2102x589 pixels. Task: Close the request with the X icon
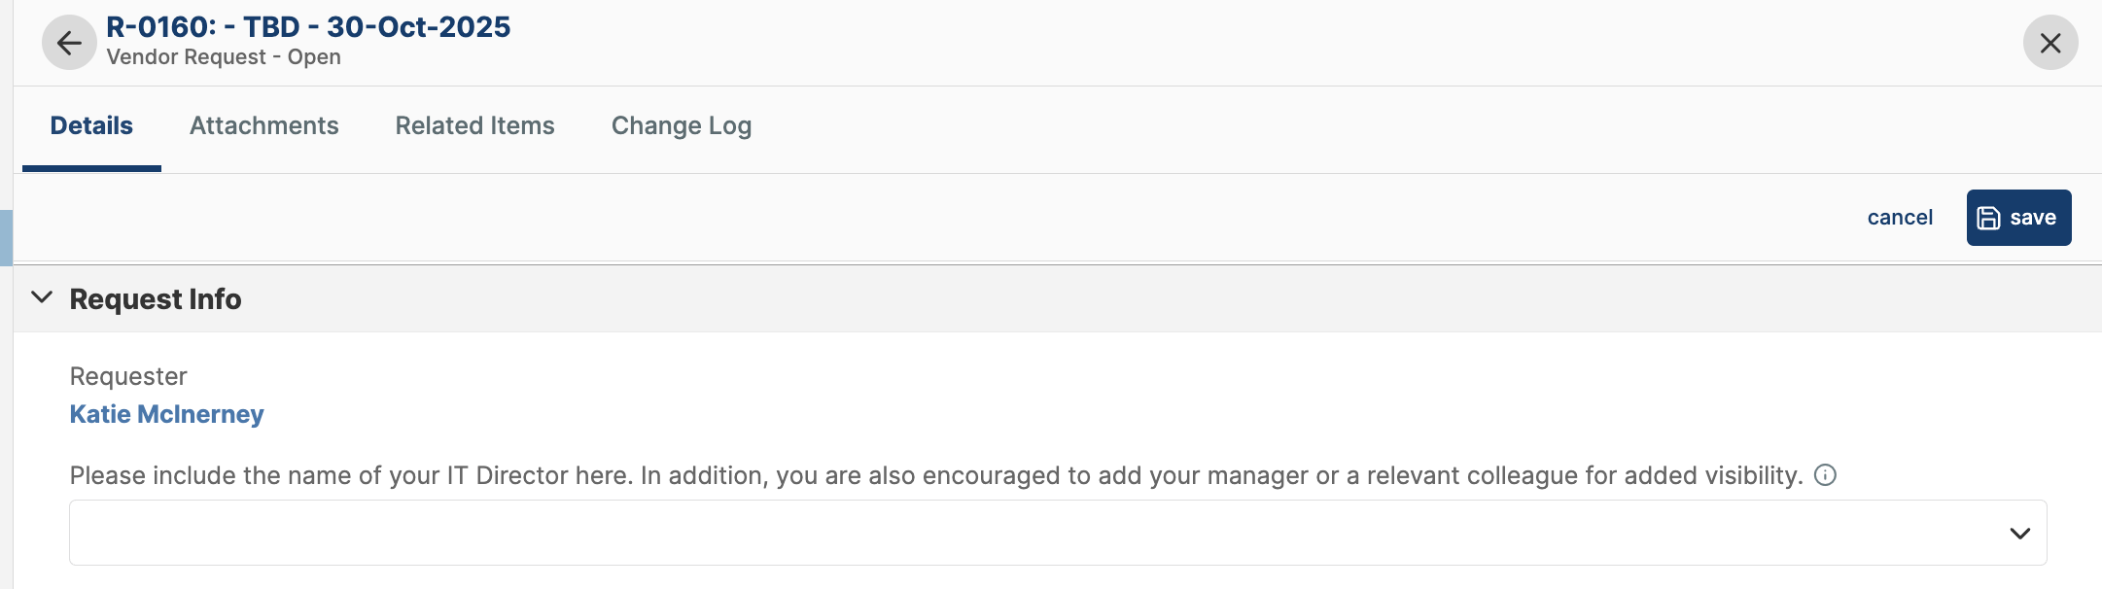[2050, 43]
